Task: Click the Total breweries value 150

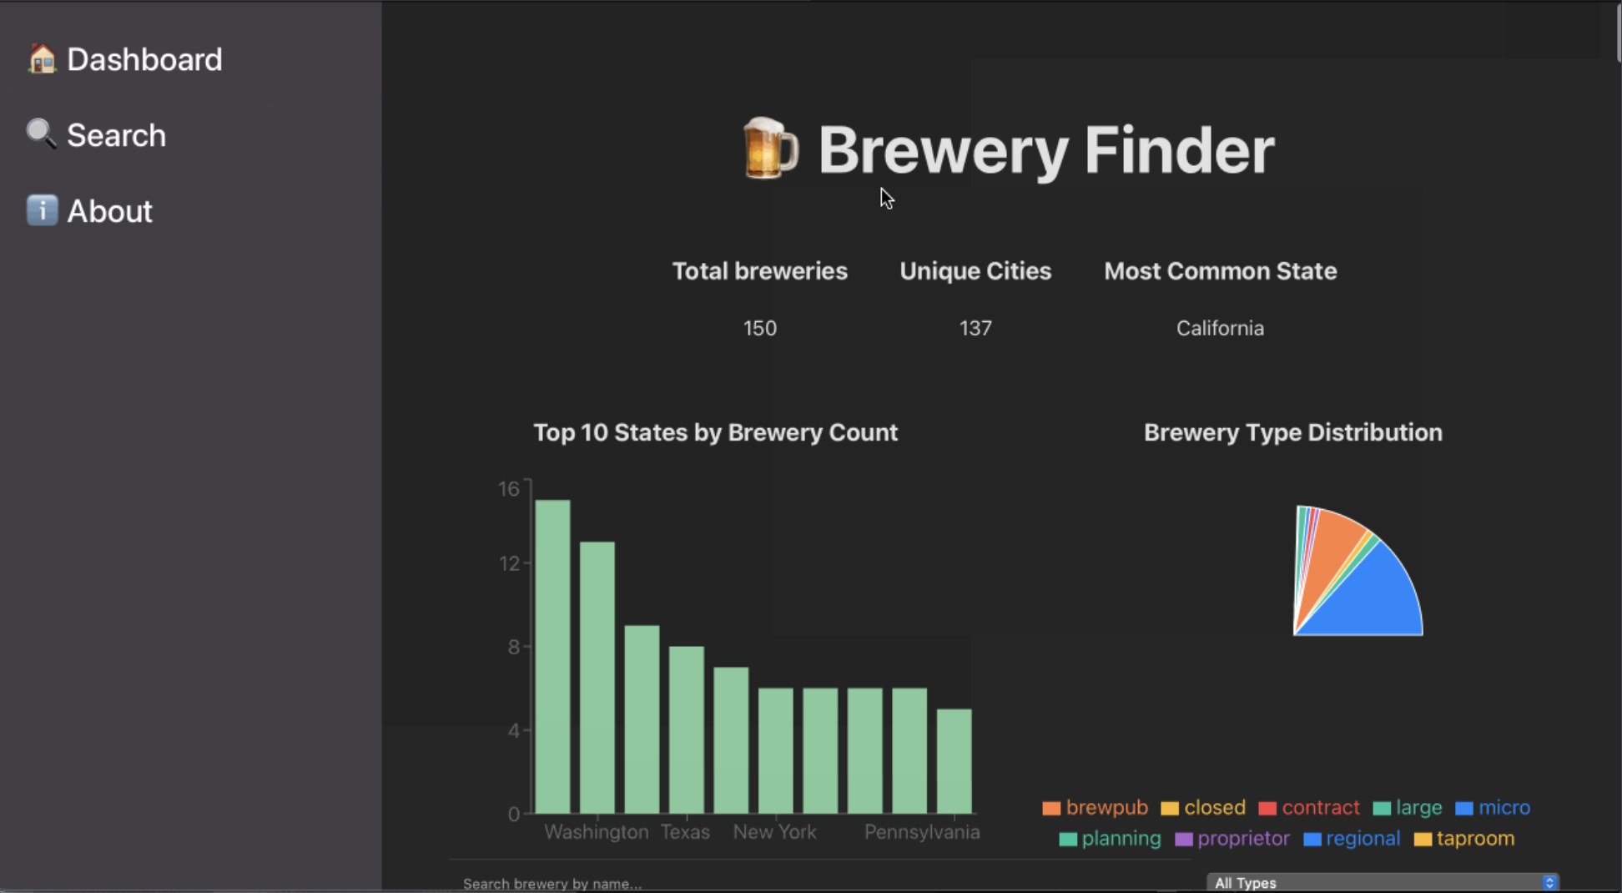Action: (760, 328)
